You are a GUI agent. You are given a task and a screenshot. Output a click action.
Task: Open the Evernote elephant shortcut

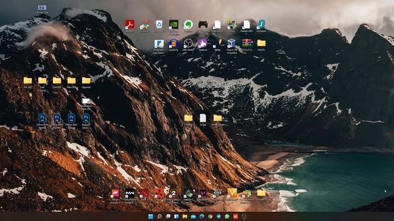tap(188, 25)
